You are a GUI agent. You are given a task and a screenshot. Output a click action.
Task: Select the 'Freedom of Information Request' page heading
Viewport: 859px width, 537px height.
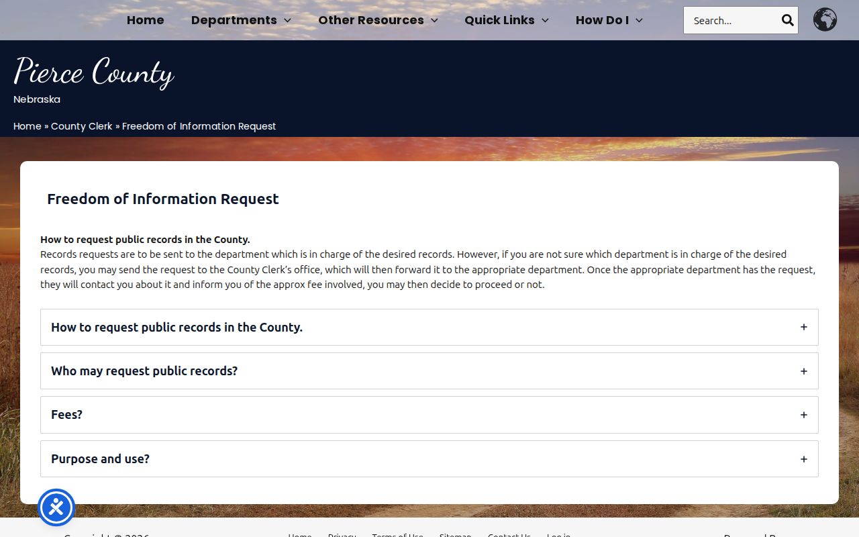click(x=163, y=199)
